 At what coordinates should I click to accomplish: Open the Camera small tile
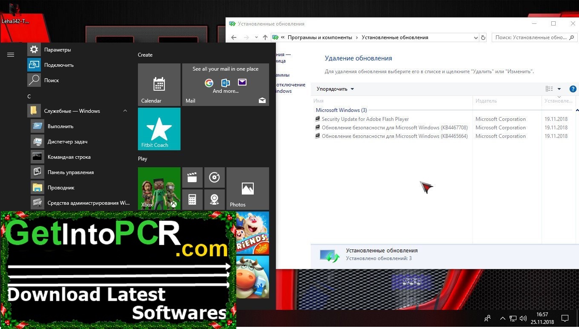coord(215,200)
